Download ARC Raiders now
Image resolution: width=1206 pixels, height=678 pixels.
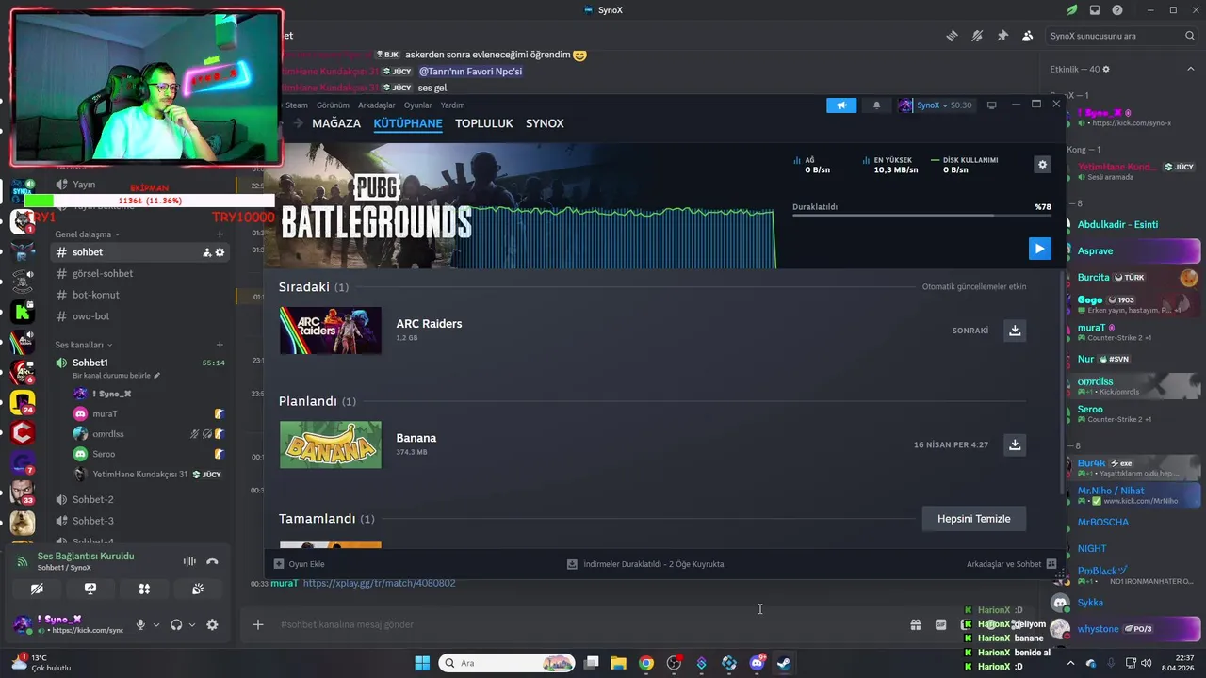[1015, 331]
